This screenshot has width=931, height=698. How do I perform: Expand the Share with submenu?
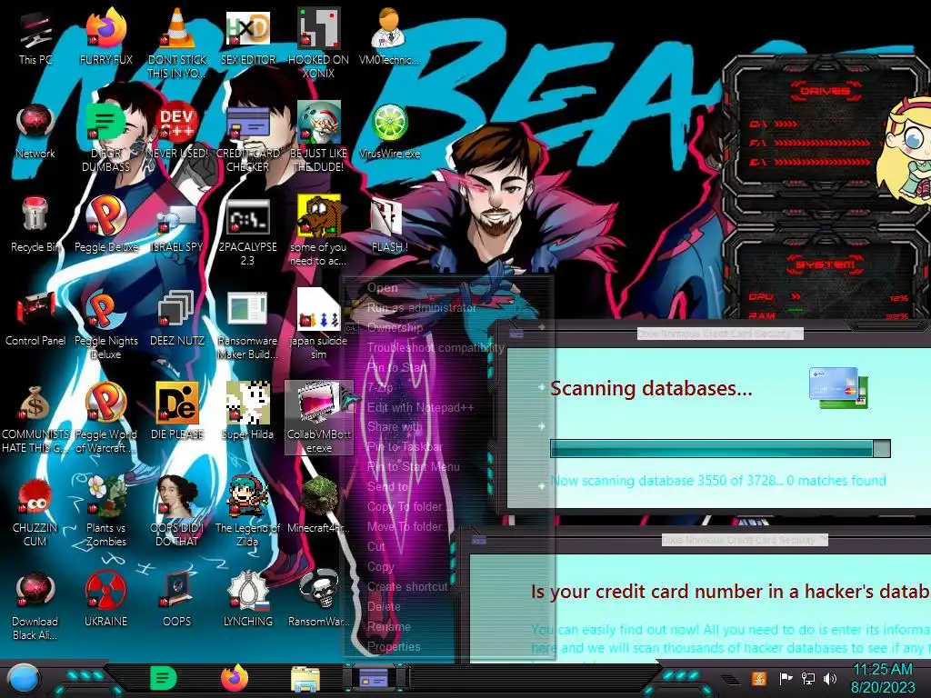point(395,426)
